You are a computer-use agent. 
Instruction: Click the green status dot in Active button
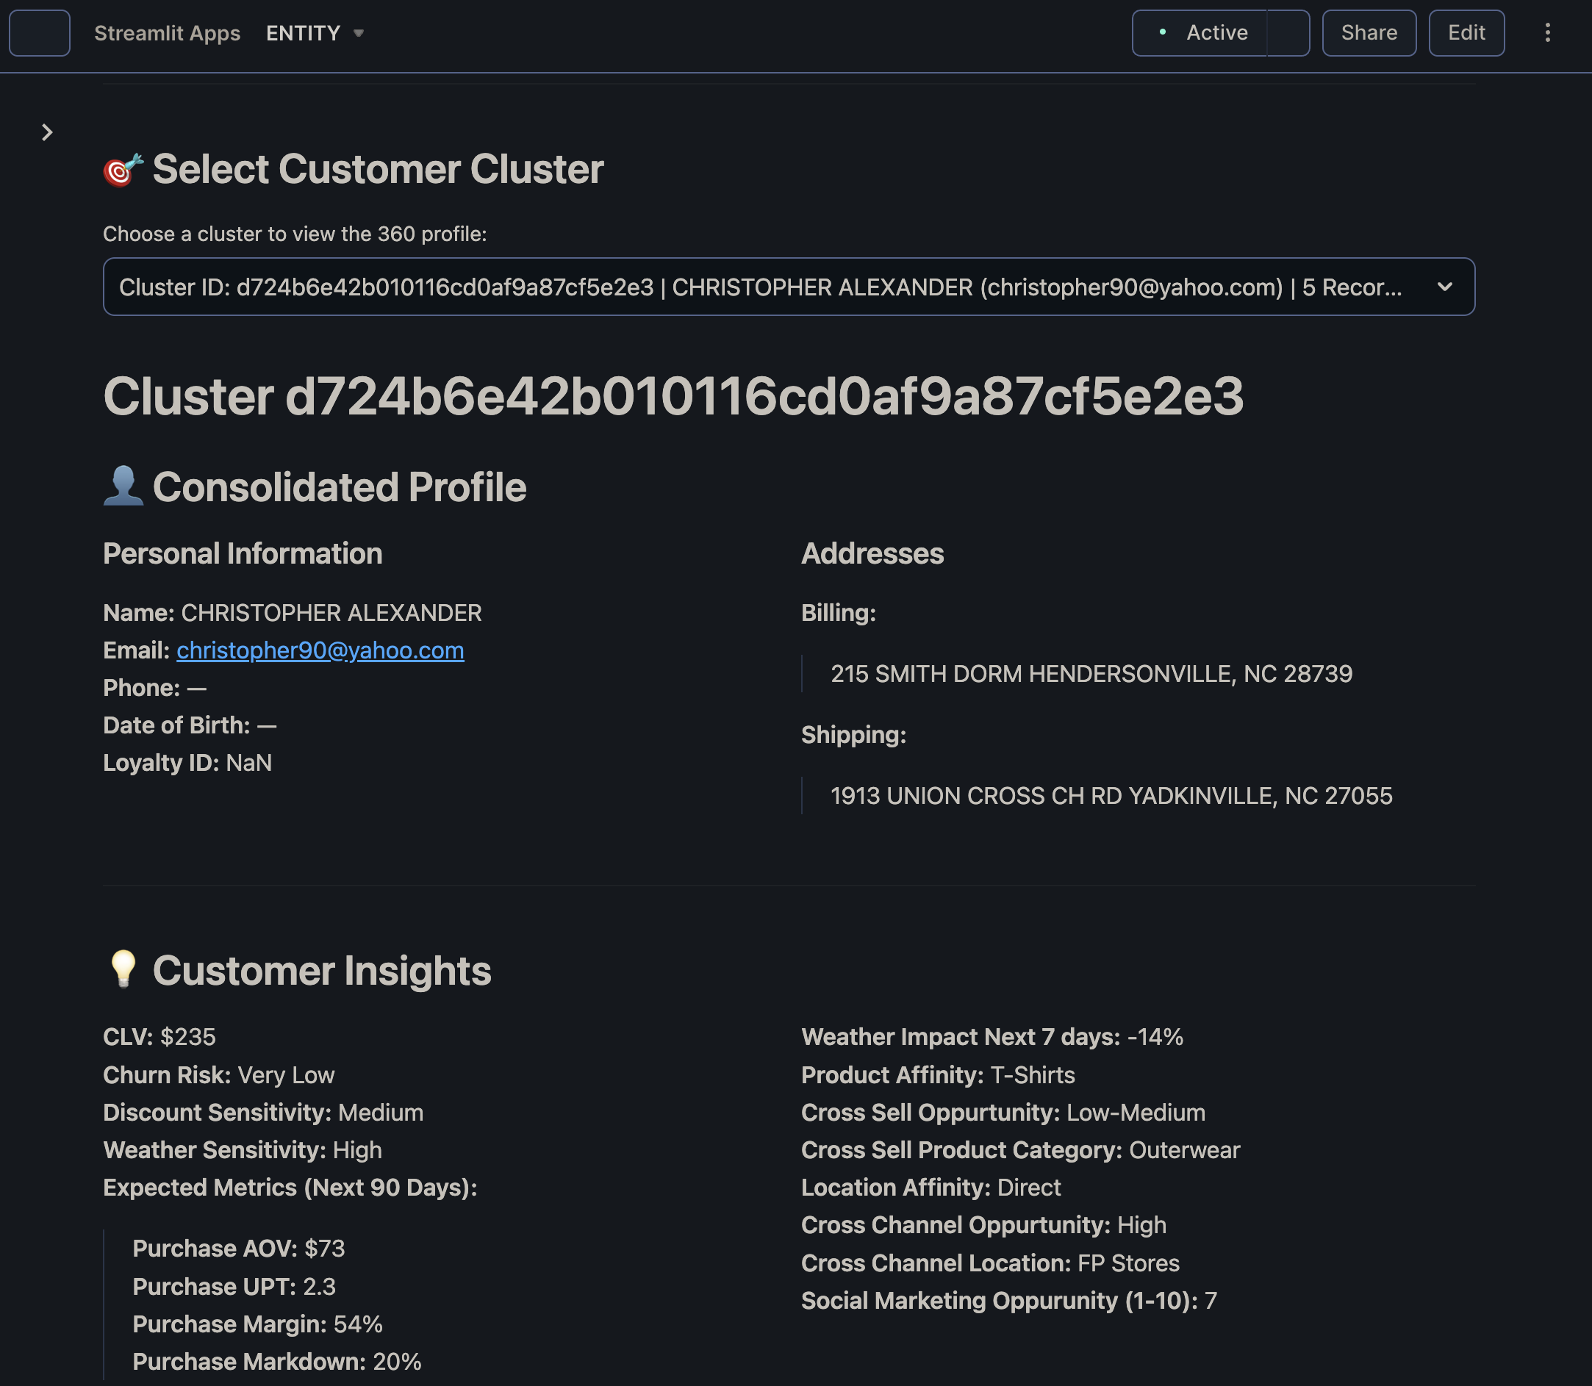point(1162,32)
